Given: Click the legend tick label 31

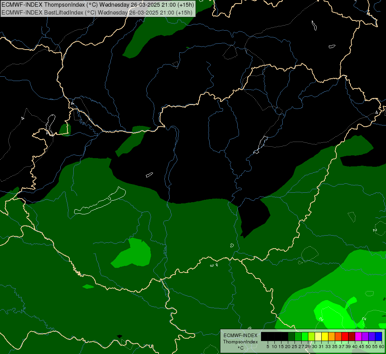Looking at the screenshot, I should (321, 347).
